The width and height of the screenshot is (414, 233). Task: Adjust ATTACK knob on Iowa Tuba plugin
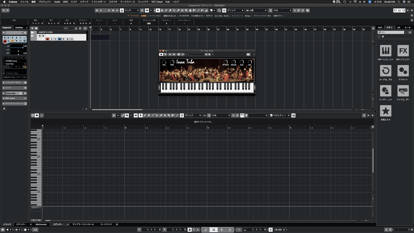(x=226, y=62)
